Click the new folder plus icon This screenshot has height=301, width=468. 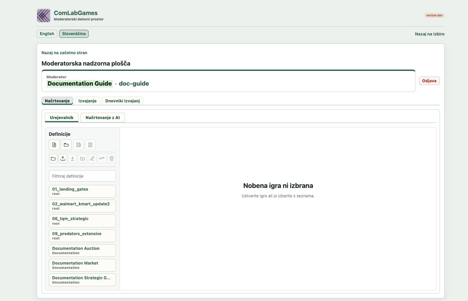click(x=83, y=159)
